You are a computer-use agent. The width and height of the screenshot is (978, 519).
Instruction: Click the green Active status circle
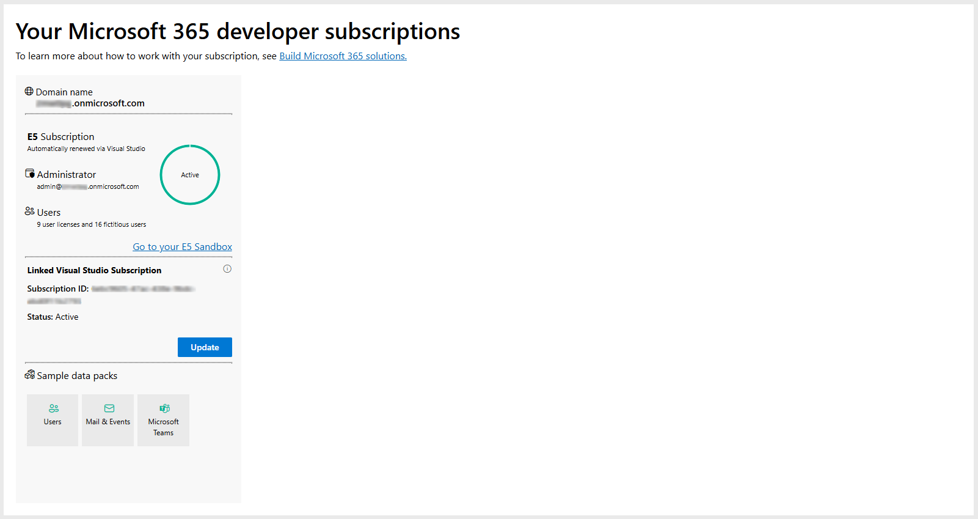[190, 175]
